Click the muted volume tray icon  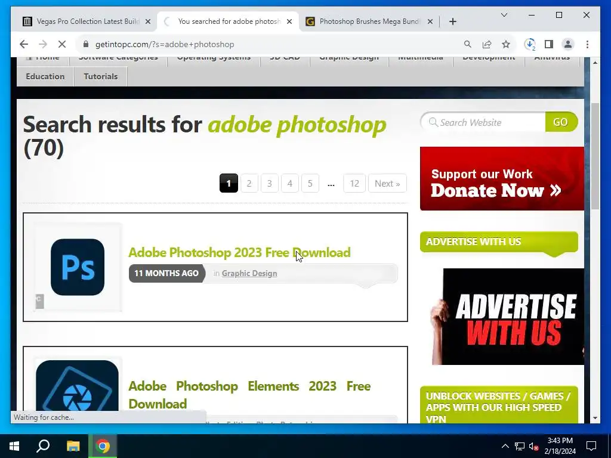coord(534,446)
